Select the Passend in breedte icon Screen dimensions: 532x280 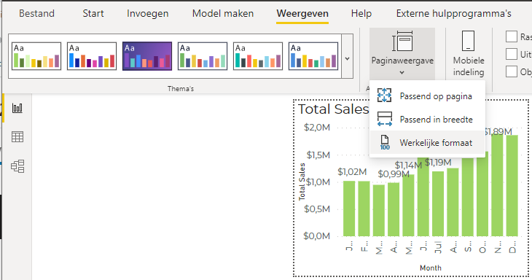click(384, 119)
